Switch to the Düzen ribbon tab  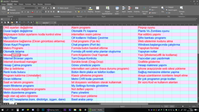(21, 4)
